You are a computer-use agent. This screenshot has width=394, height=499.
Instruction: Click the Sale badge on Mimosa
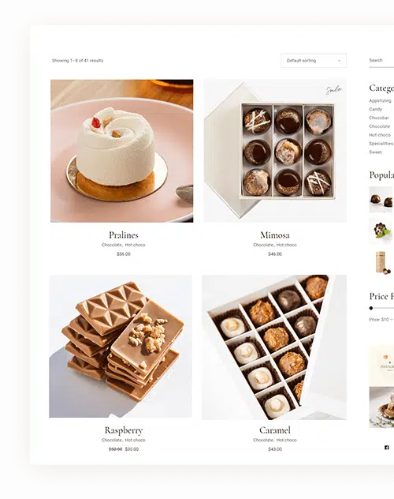click(333, 90)
